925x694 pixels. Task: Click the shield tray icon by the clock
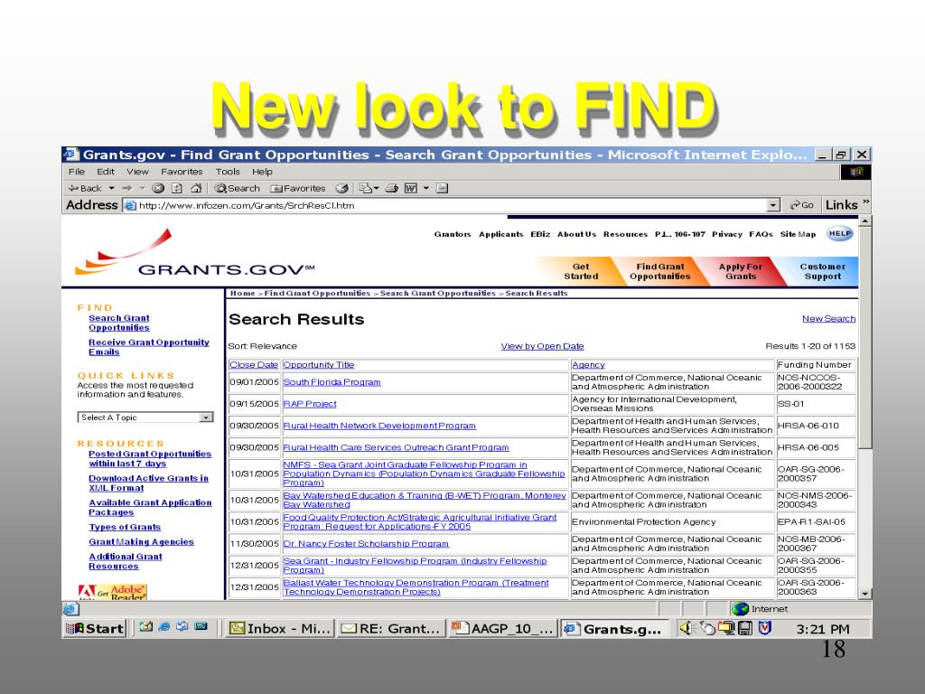pos(764,629)
